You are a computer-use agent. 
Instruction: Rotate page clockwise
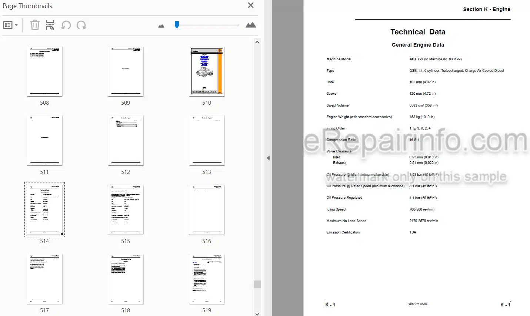tap(81, 25)
